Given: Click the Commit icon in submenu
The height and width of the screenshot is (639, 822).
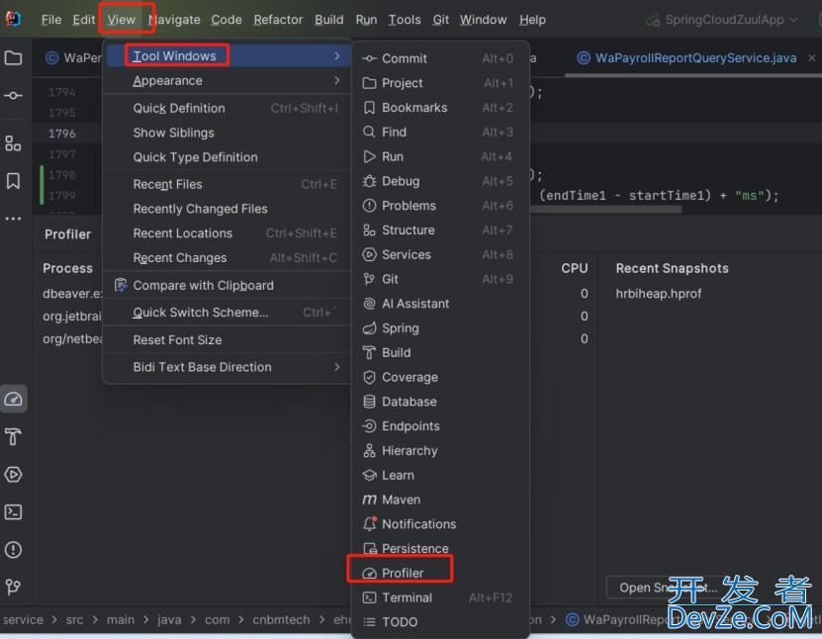Looking at the screenshot, I should pyautogui.click(x=369, y=58).
